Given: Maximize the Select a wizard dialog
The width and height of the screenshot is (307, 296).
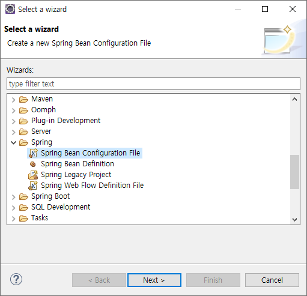Looking at the screenshot, I should [x=265, y=9].
